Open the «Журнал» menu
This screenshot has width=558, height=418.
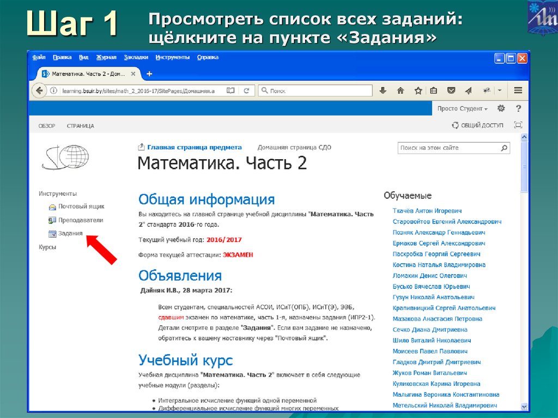[106, 56]
